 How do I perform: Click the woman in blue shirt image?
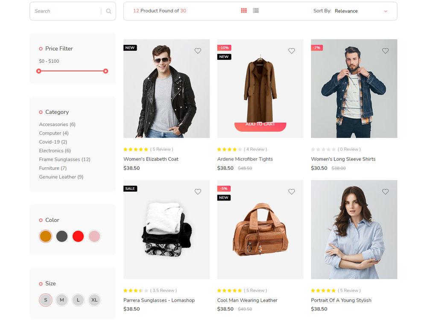pyautogui.click(x=354, y=230)
